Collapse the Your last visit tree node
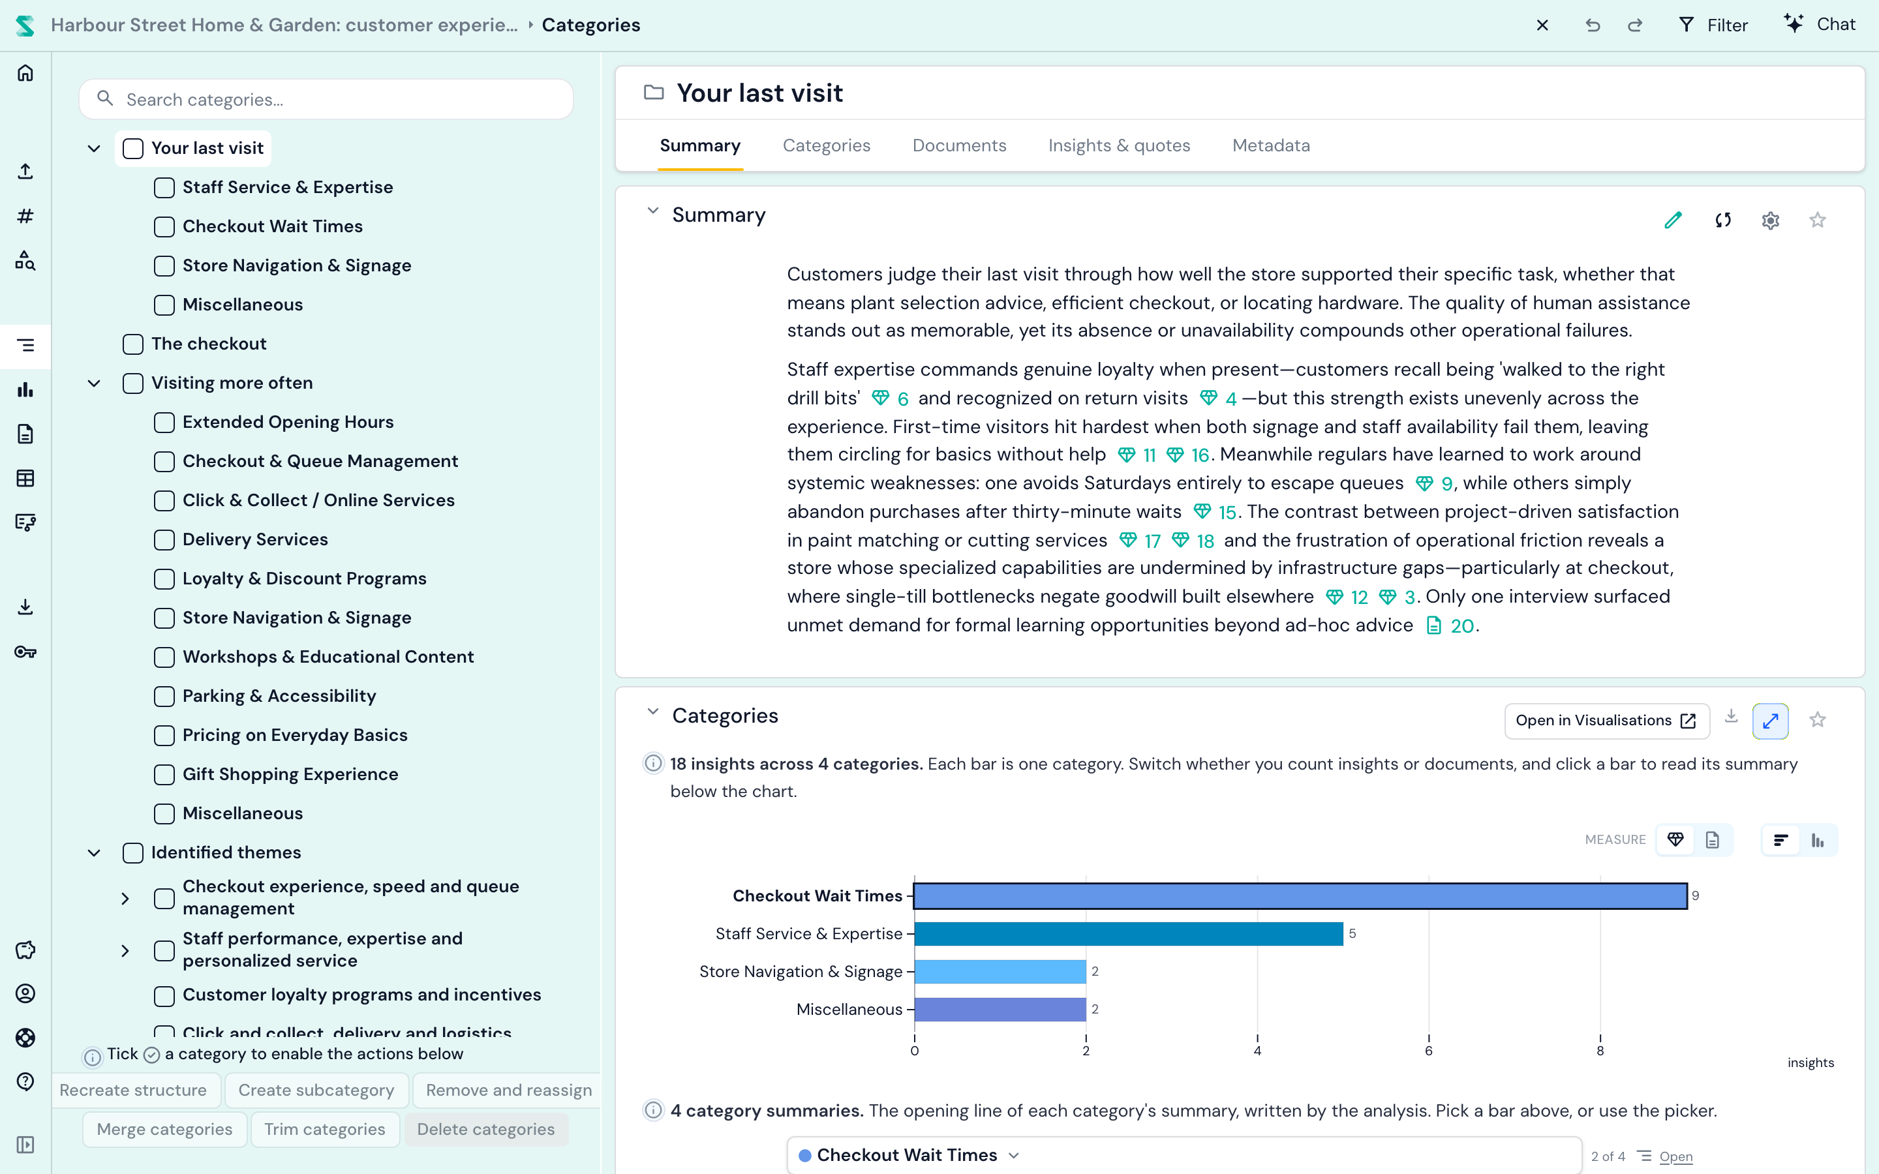Screen dimensions: 1879x1174 94,148
